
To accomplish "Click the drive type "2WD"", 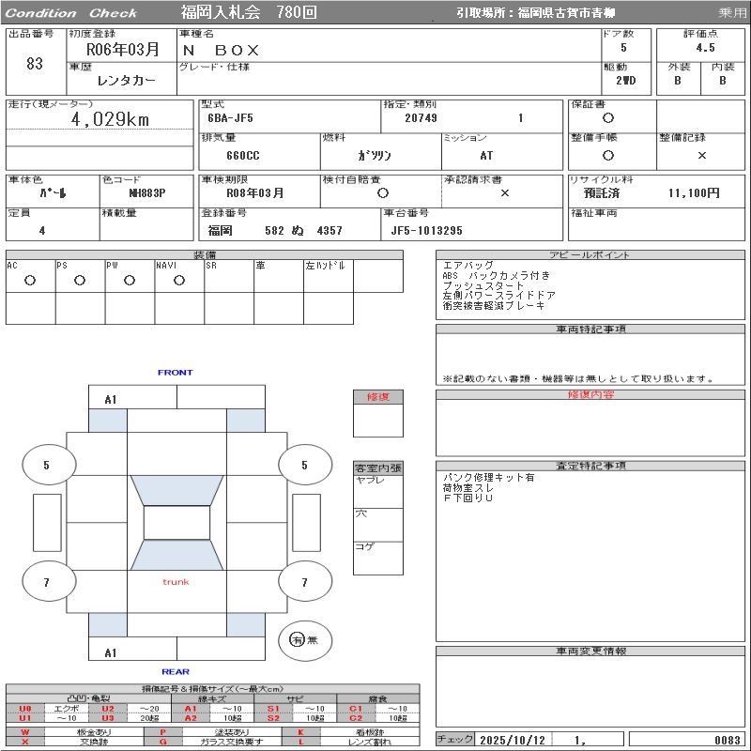I will tap(625, 81).
